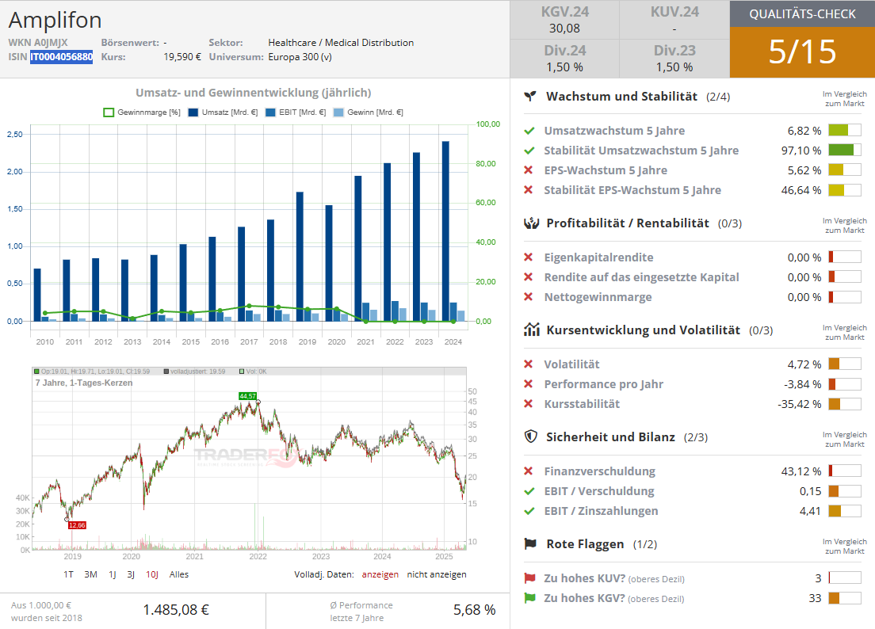Click the market comparison bar for Umsatzwachstum 5 Jahre
Image resolution: width=875 pixels, height=629 pixels.
click(845, 131)
